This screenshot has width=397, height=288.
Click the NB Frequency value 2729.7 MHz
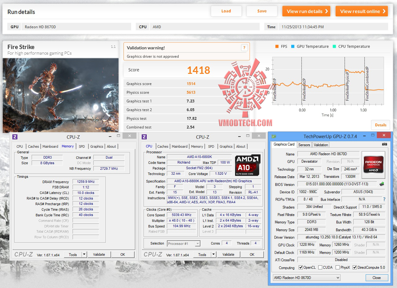(x=109, y=169)
